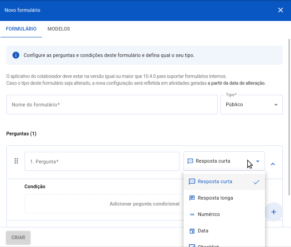Screen dimensions: 291x247
Task: Click the round blue plus button
Action: tap(273, 212)
